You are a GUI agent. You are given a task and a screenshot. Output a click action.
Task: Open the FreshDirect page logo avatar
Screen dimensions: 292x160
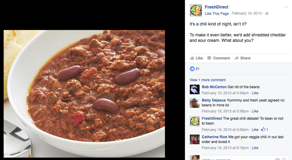(196, 10)
